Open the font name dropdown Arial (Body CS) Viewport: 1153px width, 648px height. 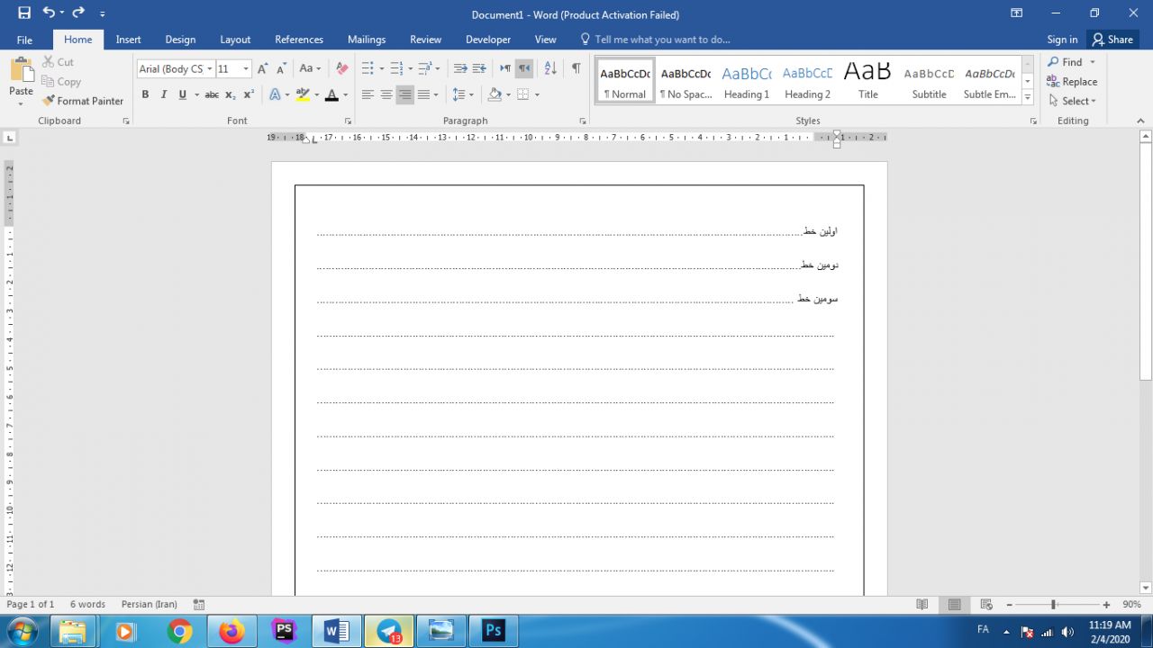tap(210, 68)
